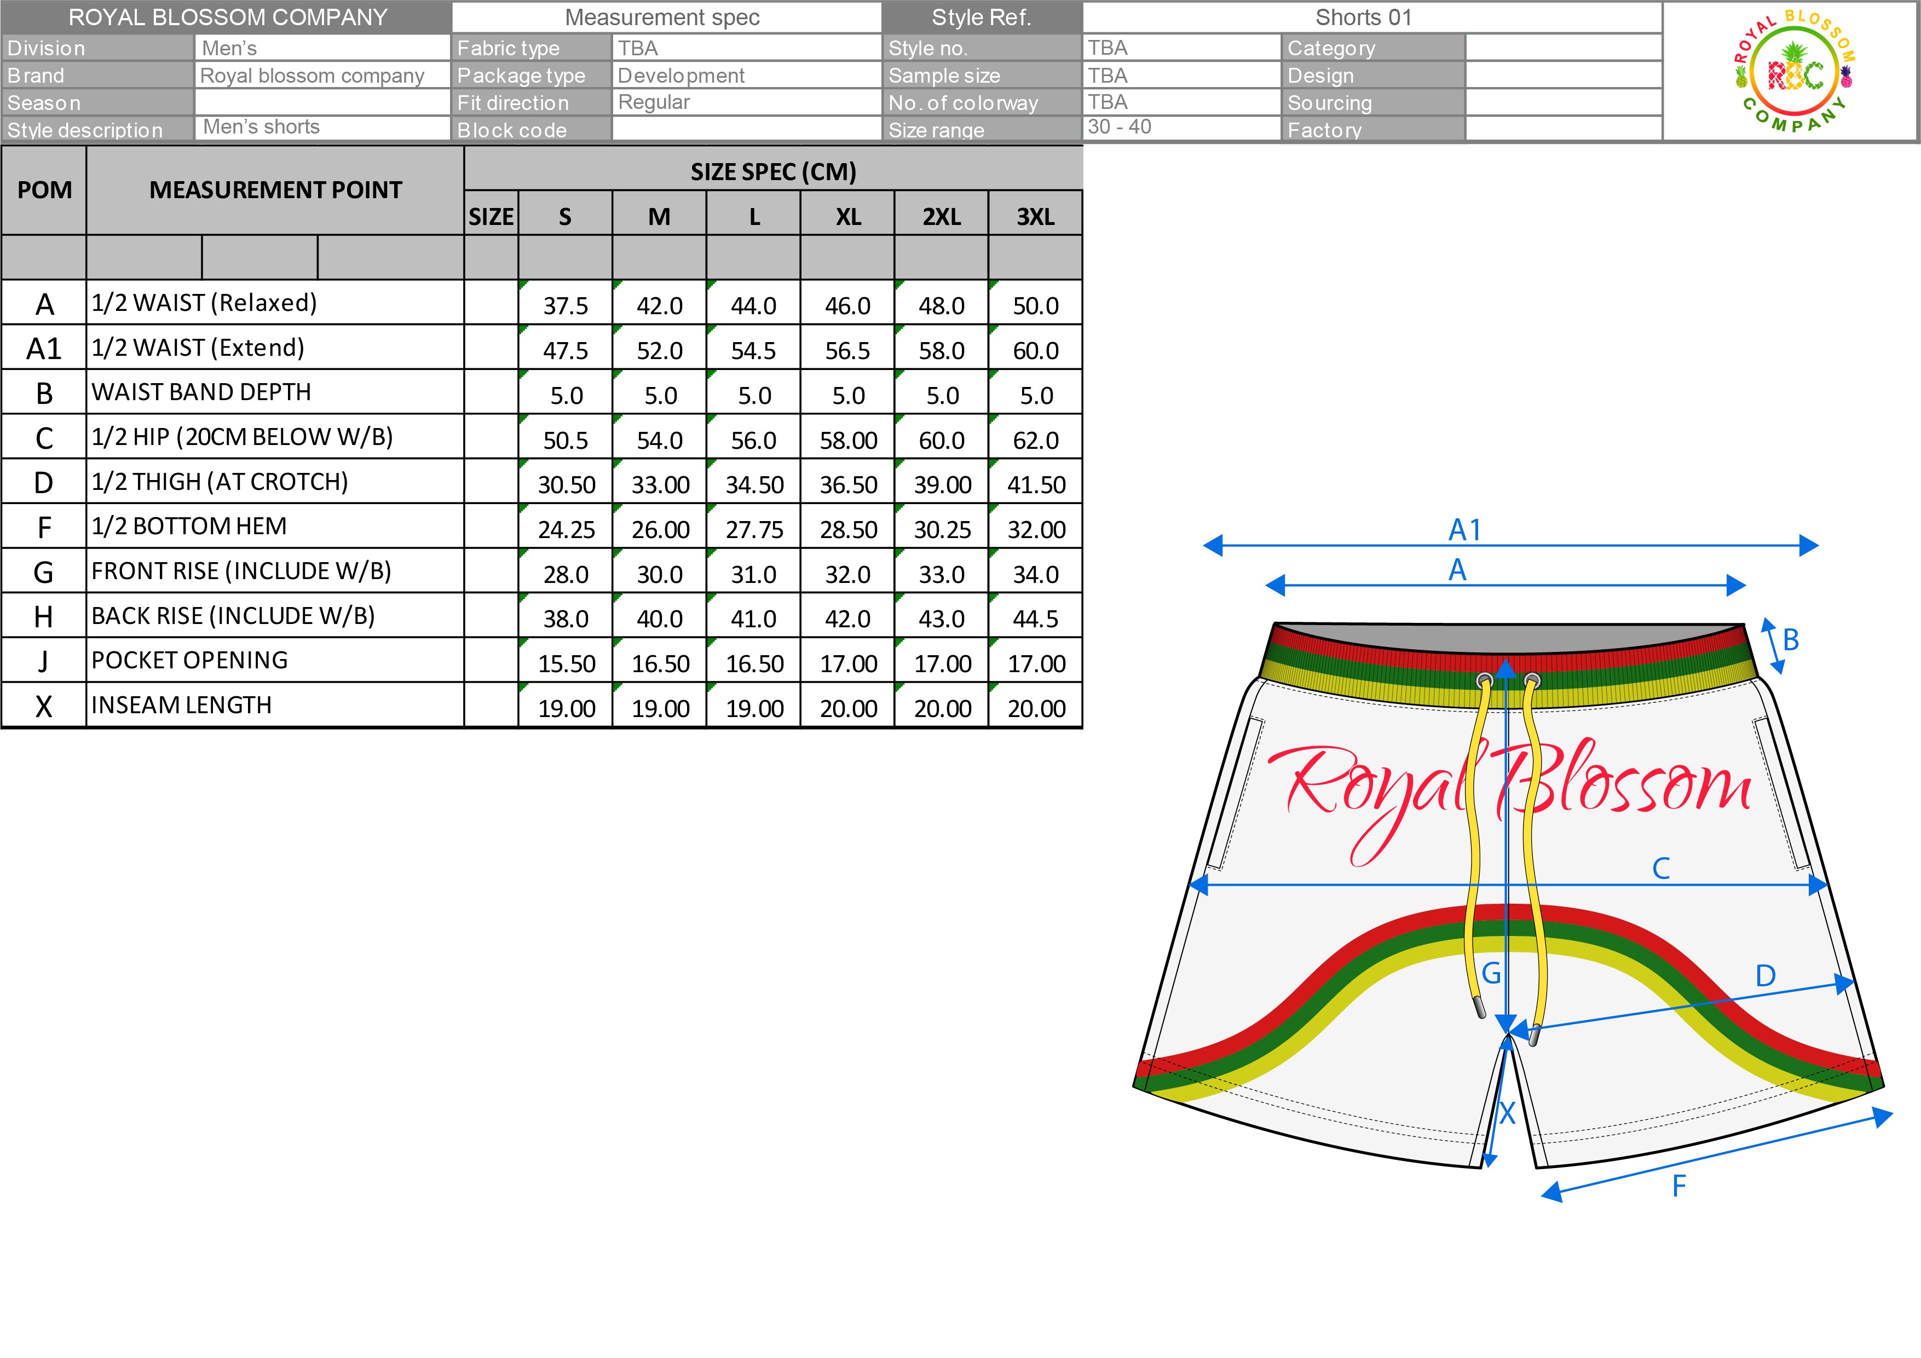1921x1358 pixels.
Task: Click the X inseam label on shorts
Action: (1507, 1114)
